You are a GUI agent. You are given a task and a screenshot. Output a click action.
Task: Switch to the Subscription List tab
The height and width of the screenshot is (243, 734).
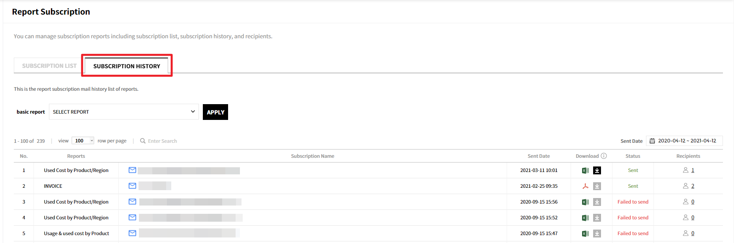pos(49,66)
